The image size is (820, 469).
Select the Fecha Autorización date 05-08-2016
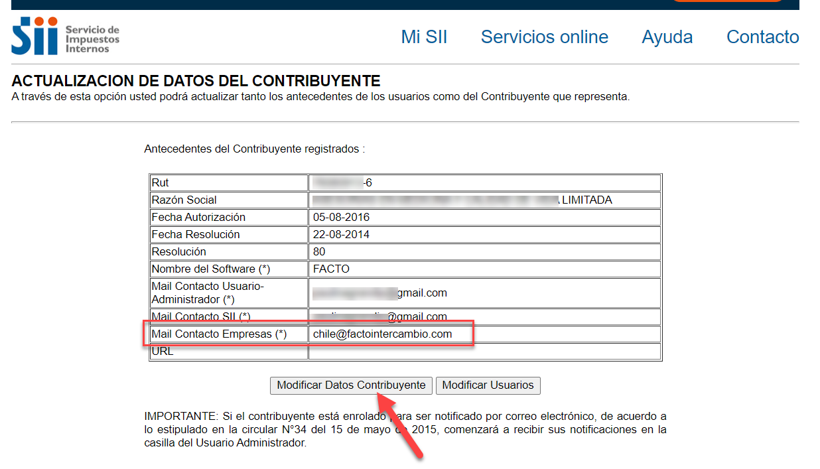pos(341,217)
